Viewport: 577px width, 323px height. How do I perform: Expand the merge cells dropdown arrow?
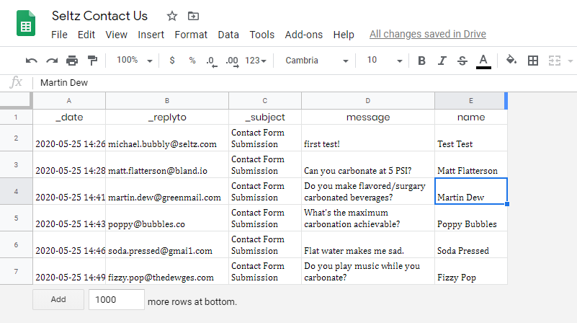click(570, 61)
